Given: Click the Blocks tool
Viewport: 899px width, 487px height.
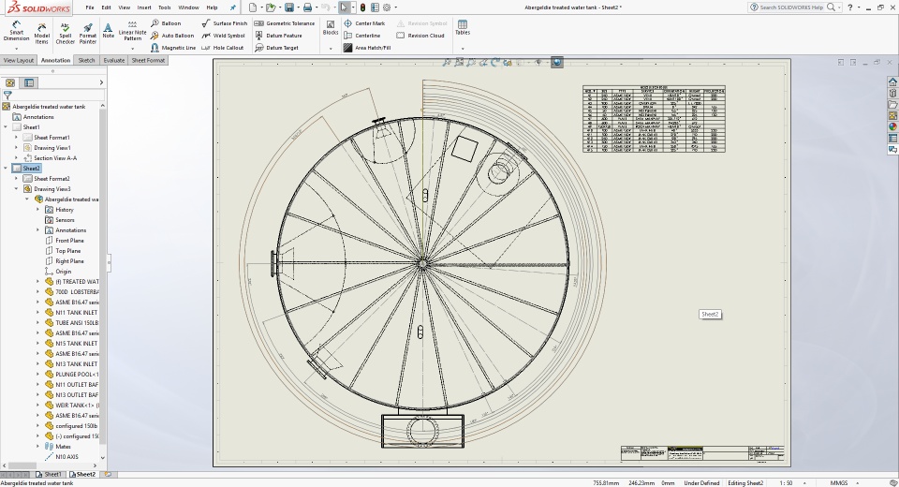Looking at the screenshot, I should (331, 28).
